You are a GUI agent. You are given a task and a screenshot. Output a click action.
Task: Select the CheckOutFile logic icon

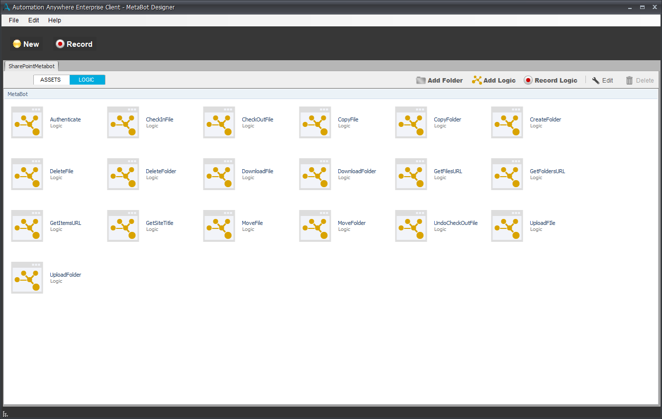click(219, 122)
